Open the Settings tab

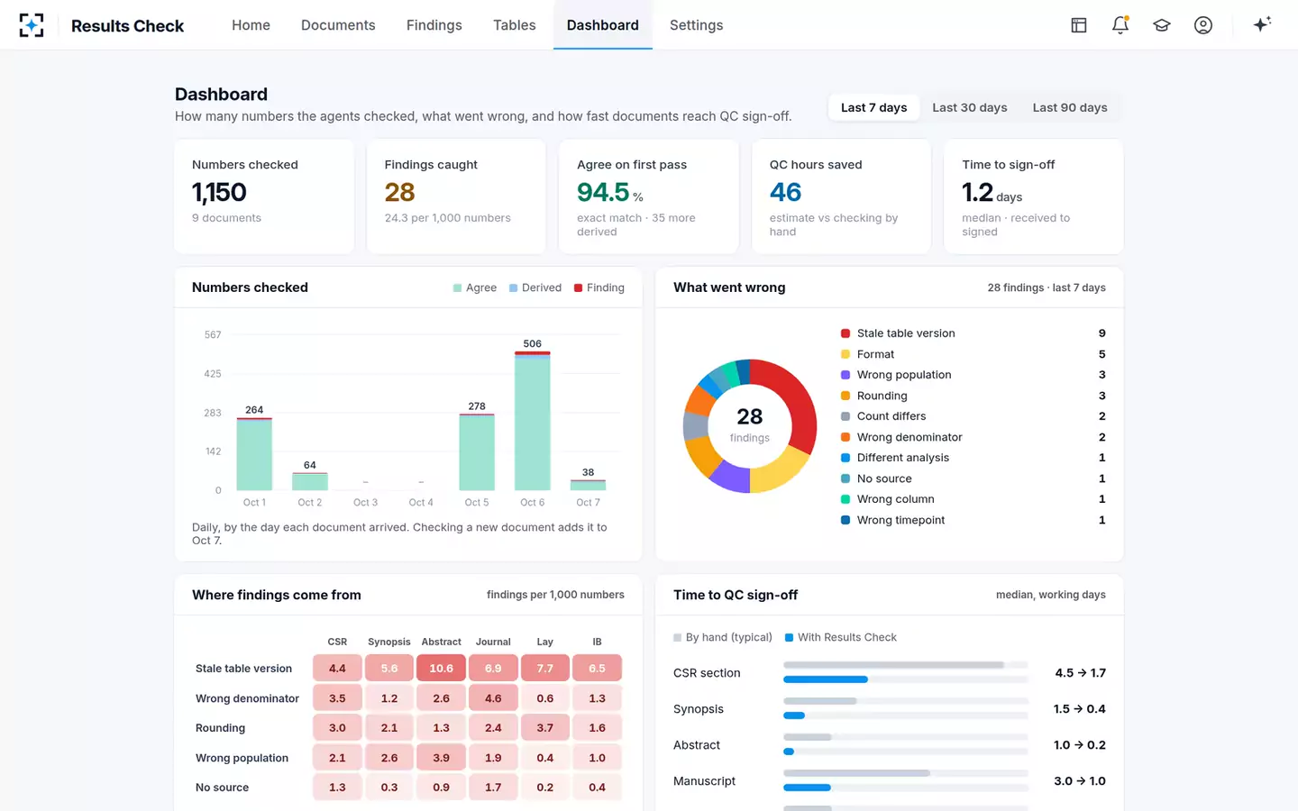[696, 25]
